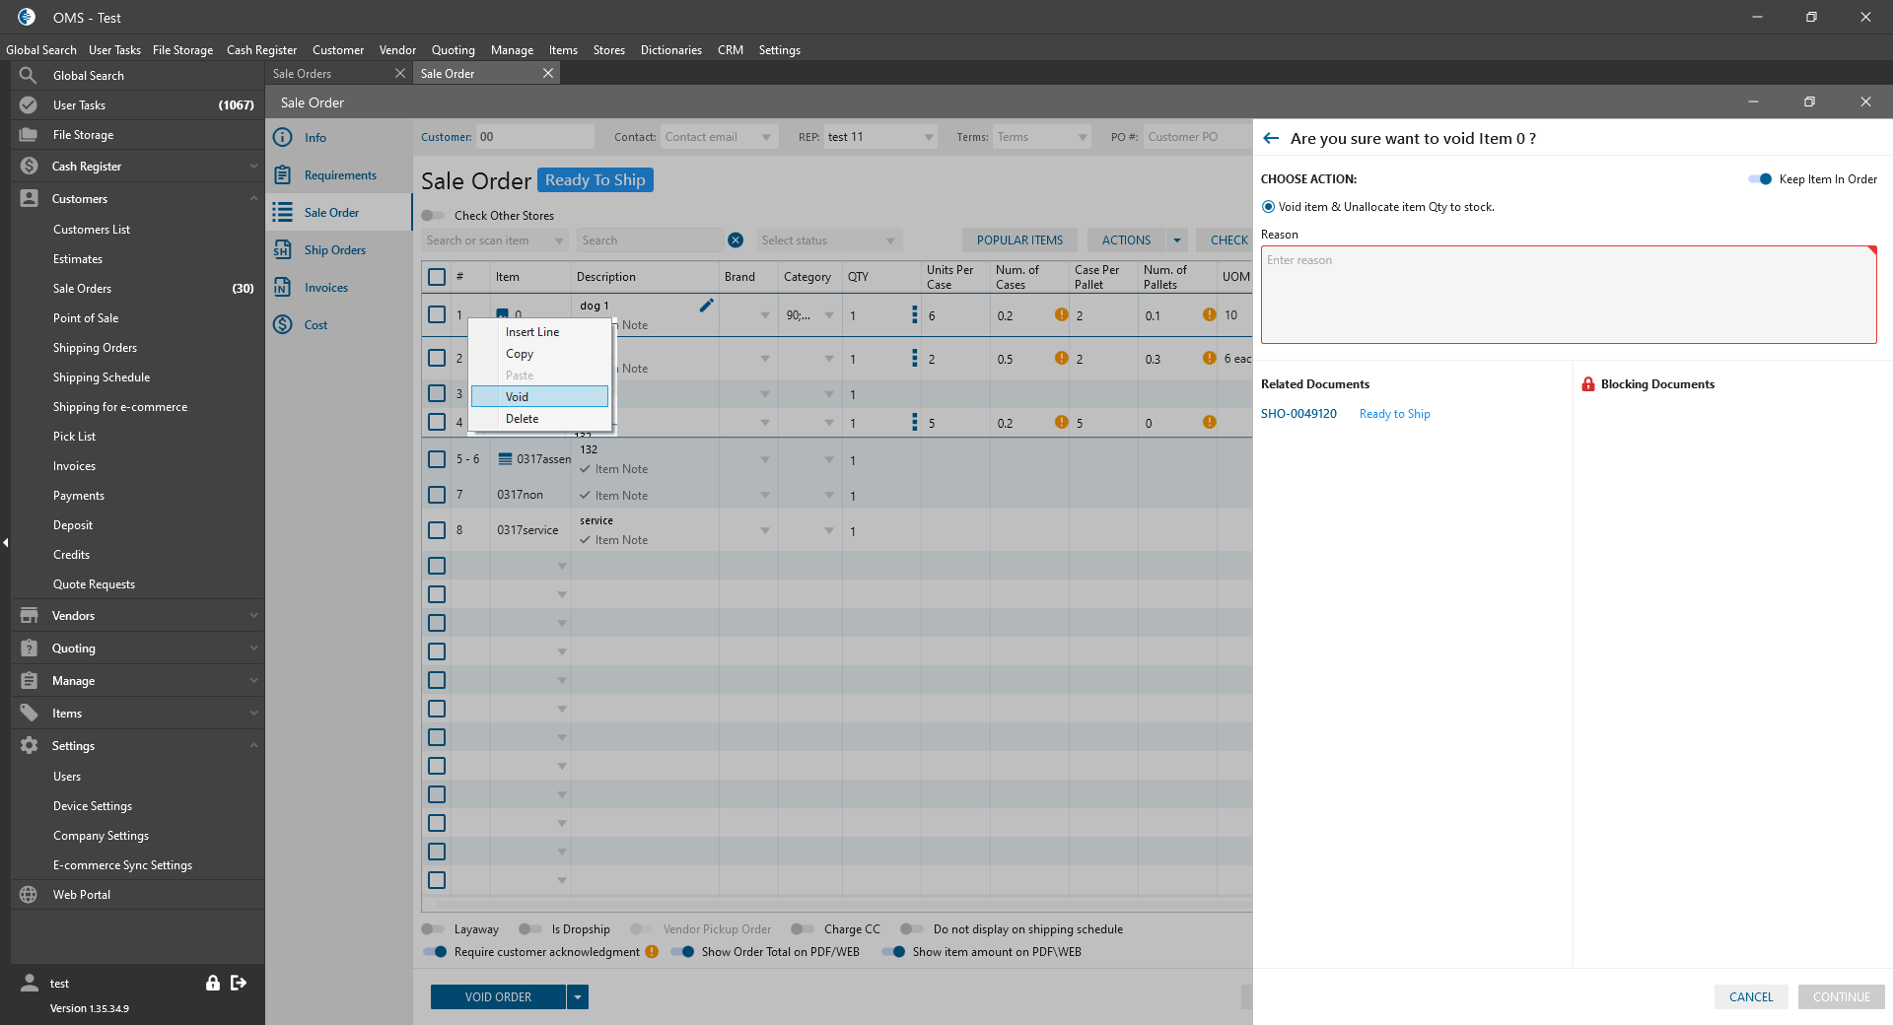Click warning icon beside Require customer acknowledgment
This screenshot has height=1025, width=1893.
[652, 952]
